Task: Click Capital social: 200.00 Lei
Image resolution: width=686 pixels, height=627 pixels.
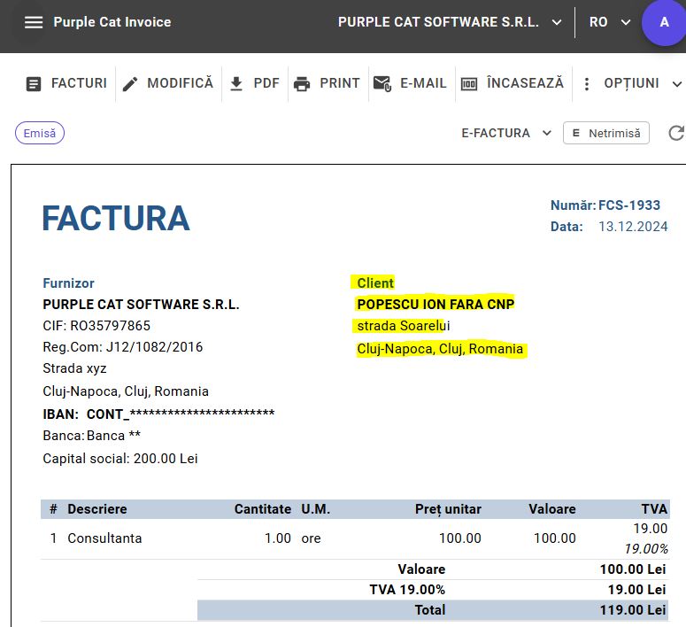Action: [x=120, y=459]
